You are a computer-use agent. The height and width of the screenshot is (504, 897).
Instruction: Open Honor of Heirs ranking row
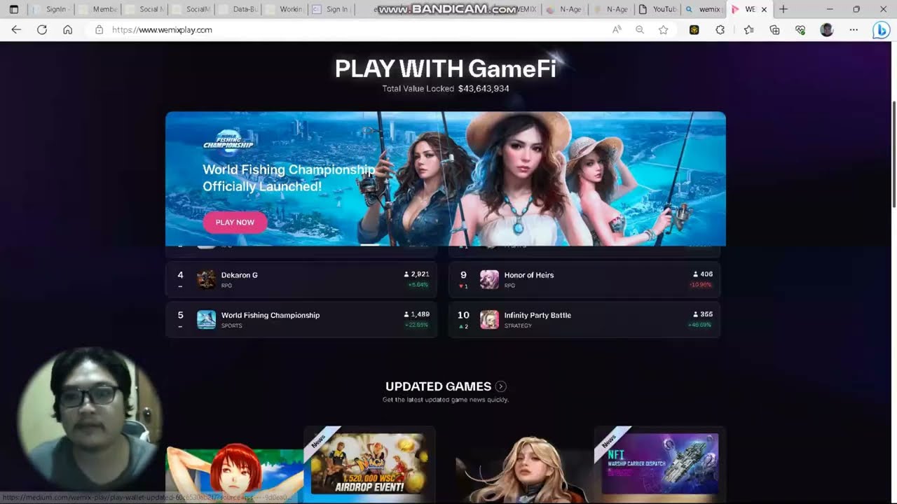[584, 279]
